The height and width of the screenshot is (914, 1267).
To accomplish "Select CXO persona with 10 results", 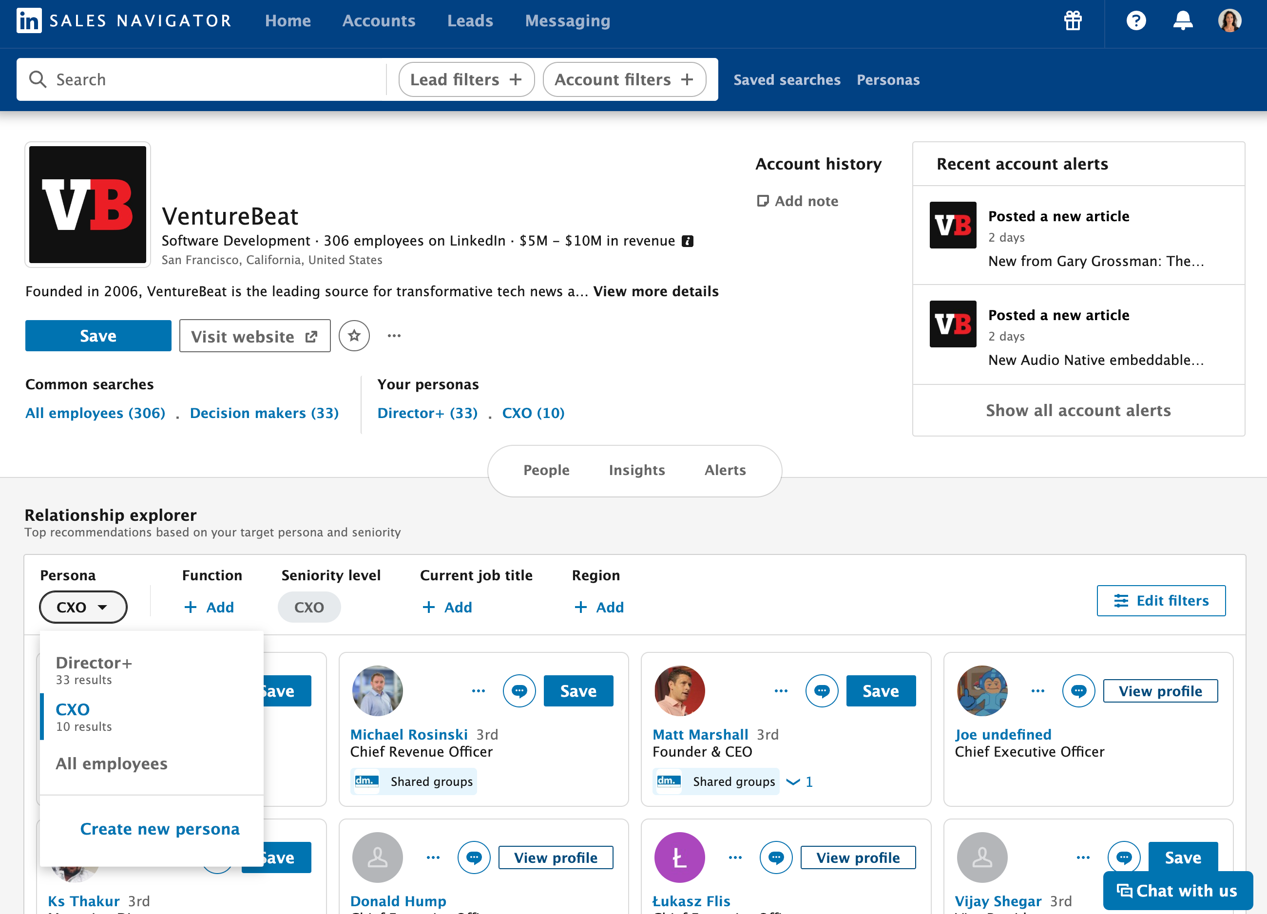I will (152, 717).
